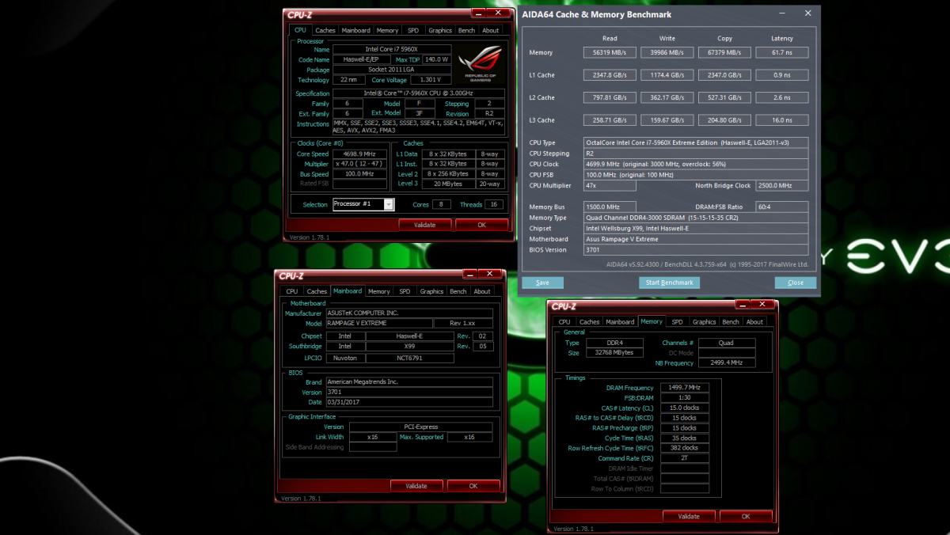The image size is (950, 535).
Task: Open Graphics tab in CPU-Z Mainboard window
Action: pos(431,291)
